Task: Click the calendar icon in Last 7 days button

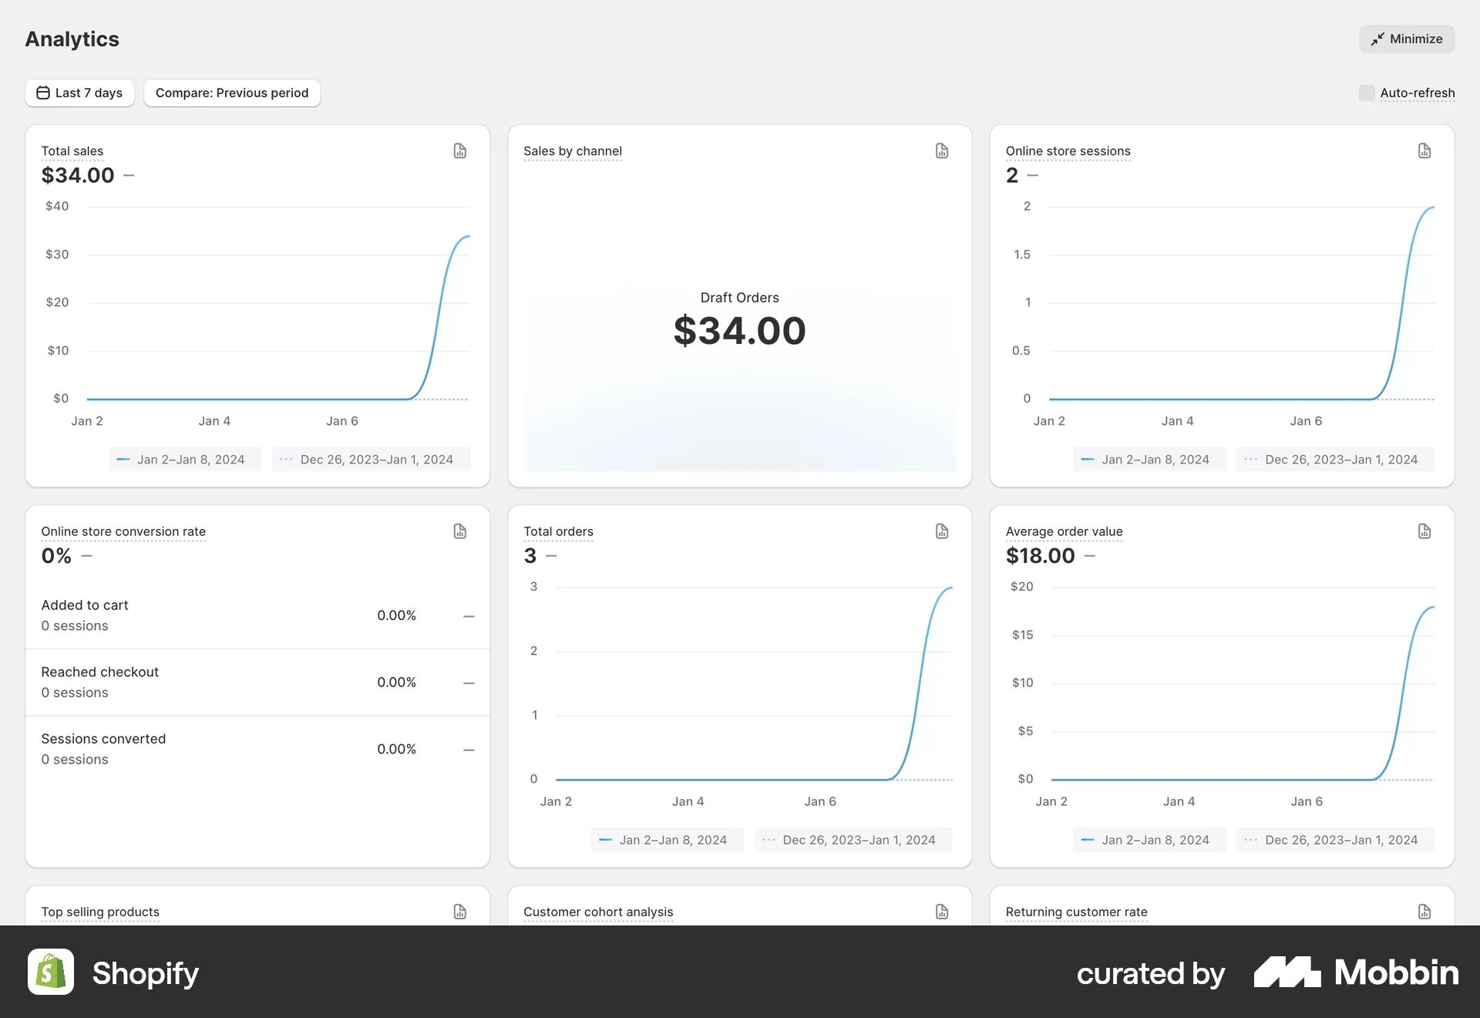Action: (x=44, y=93)
